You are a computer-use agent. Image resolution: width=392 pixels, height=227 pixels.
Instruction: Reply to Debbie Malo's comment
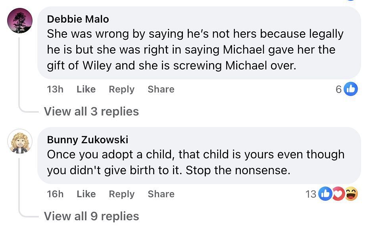tap(121, 89)
